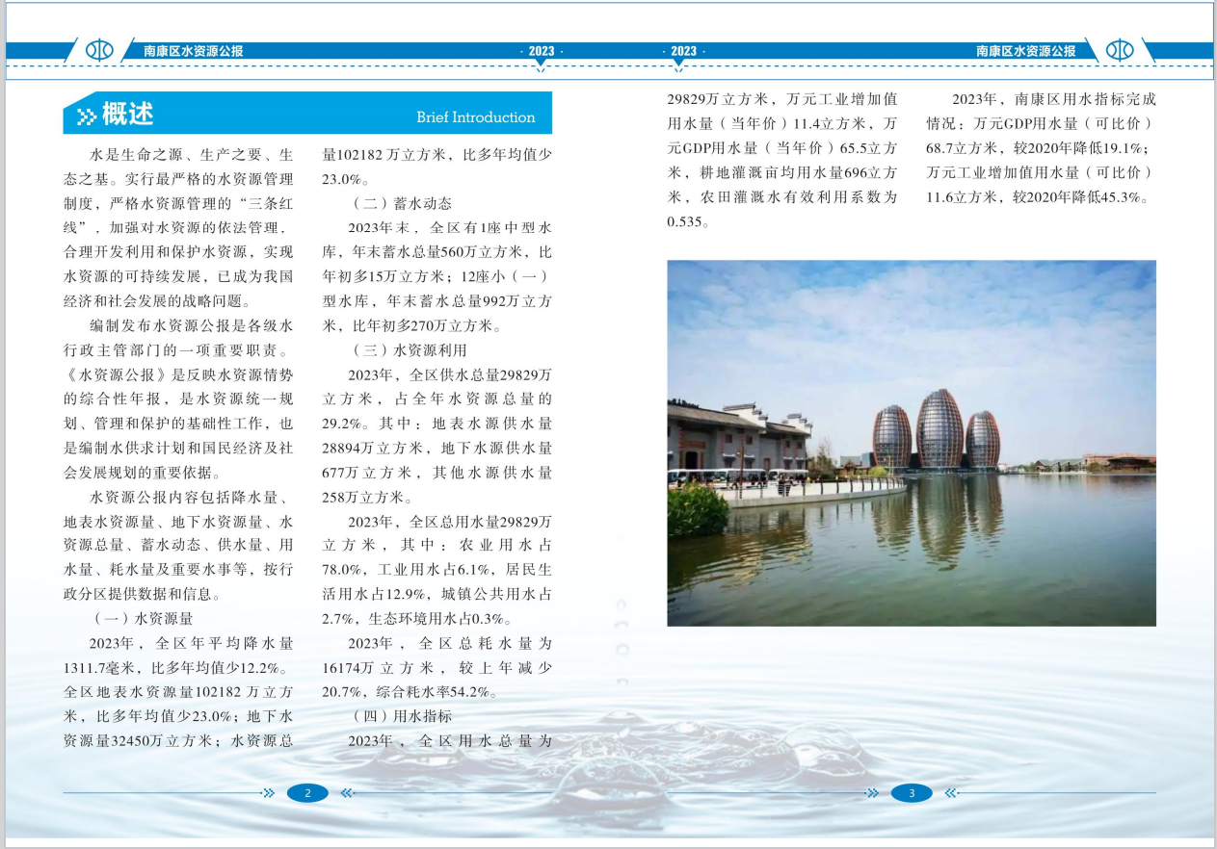Image resolution: width=1217 pixels, height=849 pixels.
Task: Click the page 2 oval badge
Action: (307, 793)
